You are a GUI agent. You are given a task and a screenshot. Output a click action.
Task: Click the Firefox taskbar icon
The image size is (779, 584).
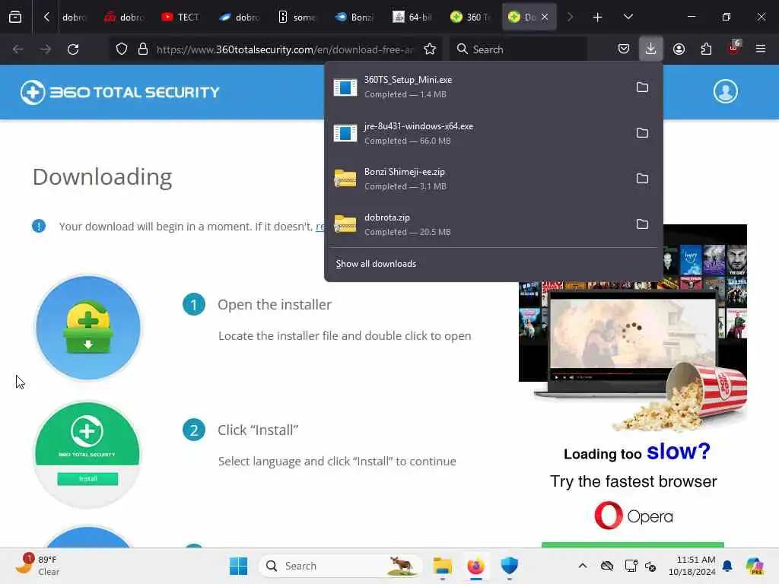(476, 566)
